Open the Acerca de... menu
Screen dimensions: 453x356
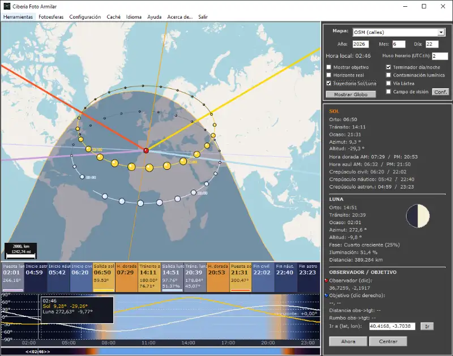[x=180, y=17]
